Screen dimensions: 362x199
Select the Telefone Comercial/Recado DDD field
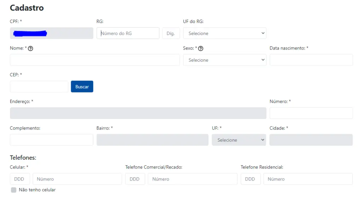pyautogui.click(x=135, y=179)
